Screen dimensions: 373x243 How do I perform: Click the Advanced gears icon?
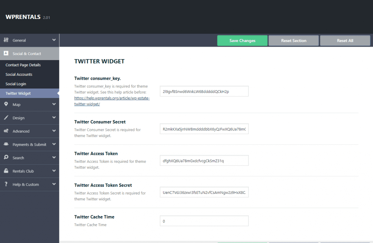click(x=6, y=131)
